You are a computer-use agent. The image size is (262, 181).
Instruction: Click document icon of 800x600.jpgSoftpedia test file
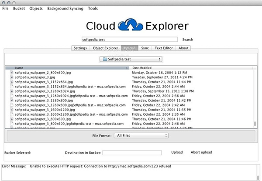(11, 124)
